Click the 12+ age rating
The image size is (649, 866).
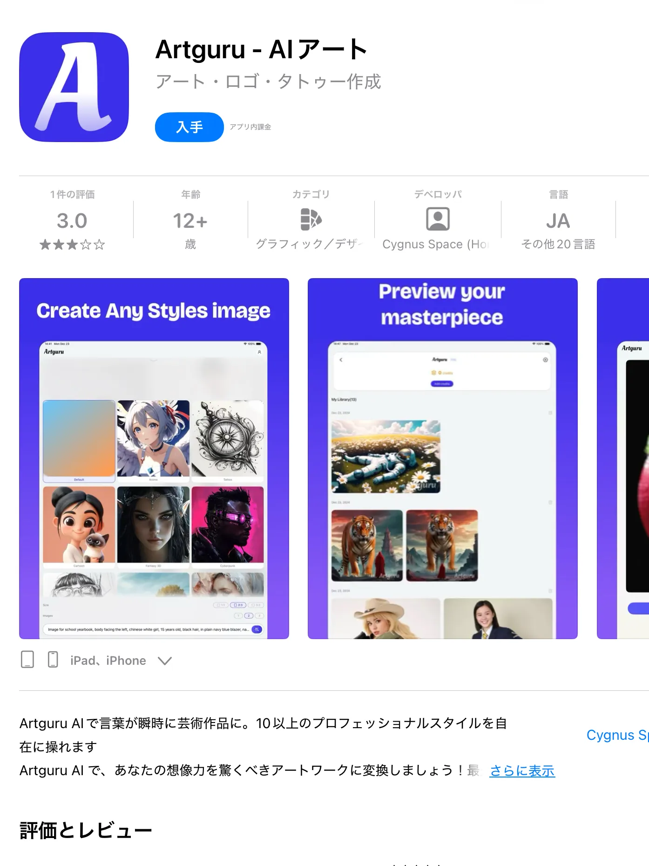(x=190, y=220)
